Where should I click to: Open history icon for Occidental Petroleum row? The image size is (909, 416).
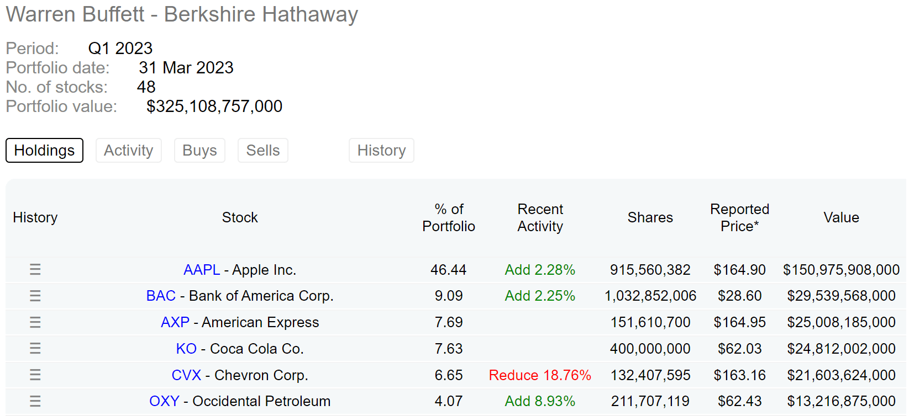[35, 401]
